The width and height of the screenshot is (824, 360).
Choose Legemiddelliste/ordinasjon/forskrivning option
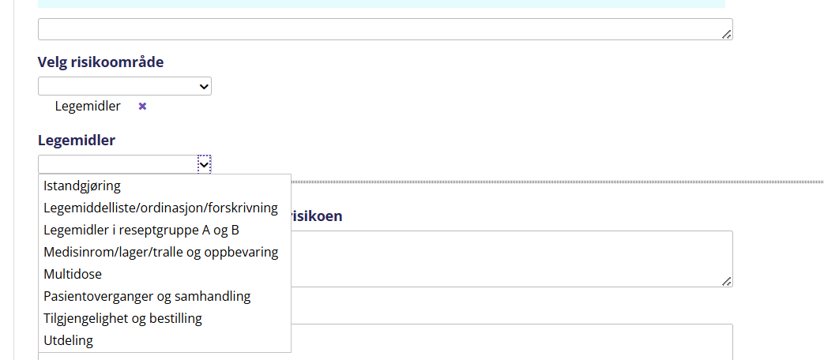tap(160, 208)
